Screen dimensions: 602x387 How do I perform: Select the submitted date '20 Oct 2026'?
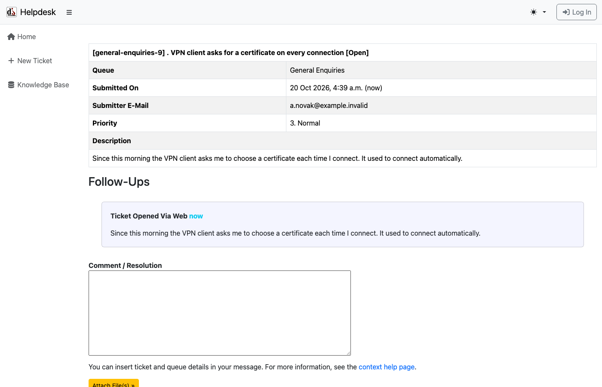pos(310,88)
